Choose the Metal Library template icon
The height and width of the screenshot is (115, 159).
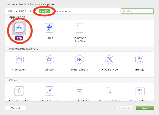pyautogui.click(x=79, y=59)
